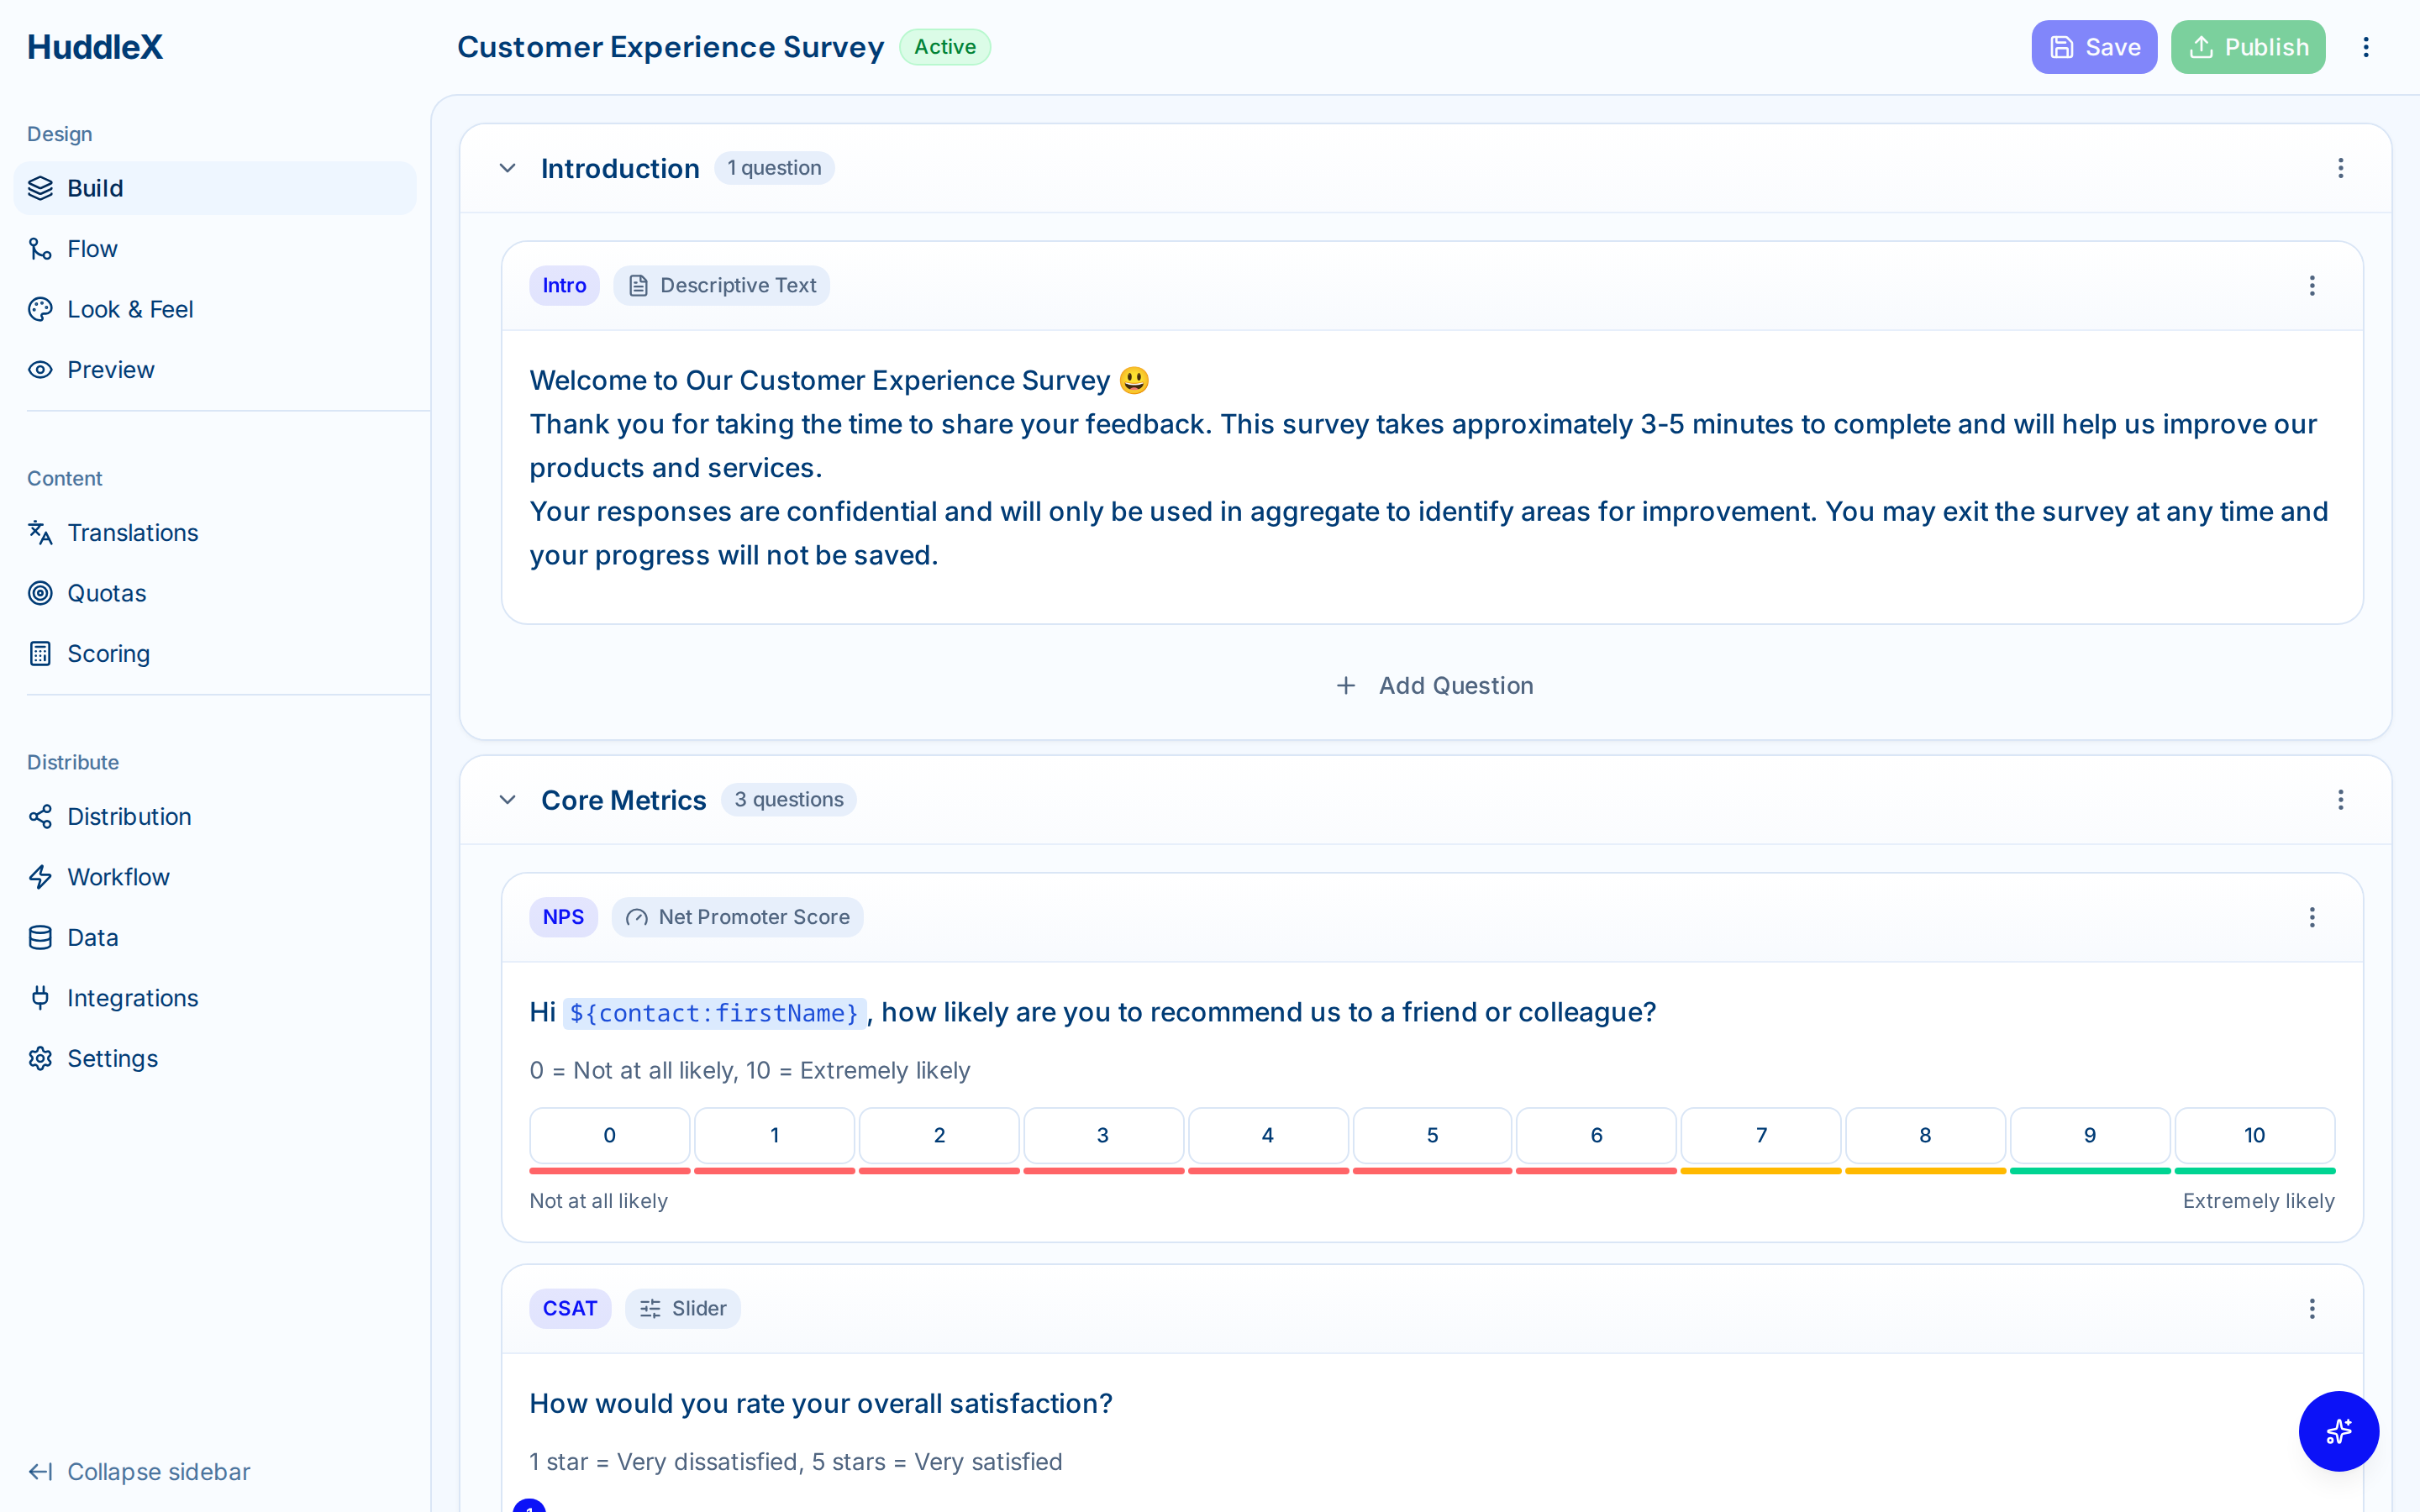This screenshot has width=2420, height=1512.
Task: Select NPS score 10
Action: click(x=2254, y=1136)
